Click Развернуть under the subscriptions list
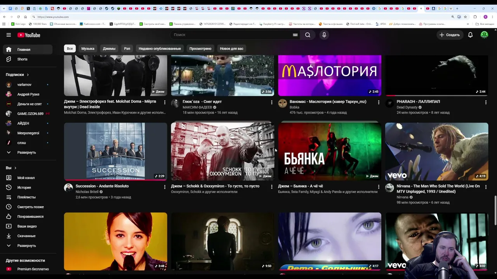The width and height of the screenshot is (497, 279). (28, 153)
